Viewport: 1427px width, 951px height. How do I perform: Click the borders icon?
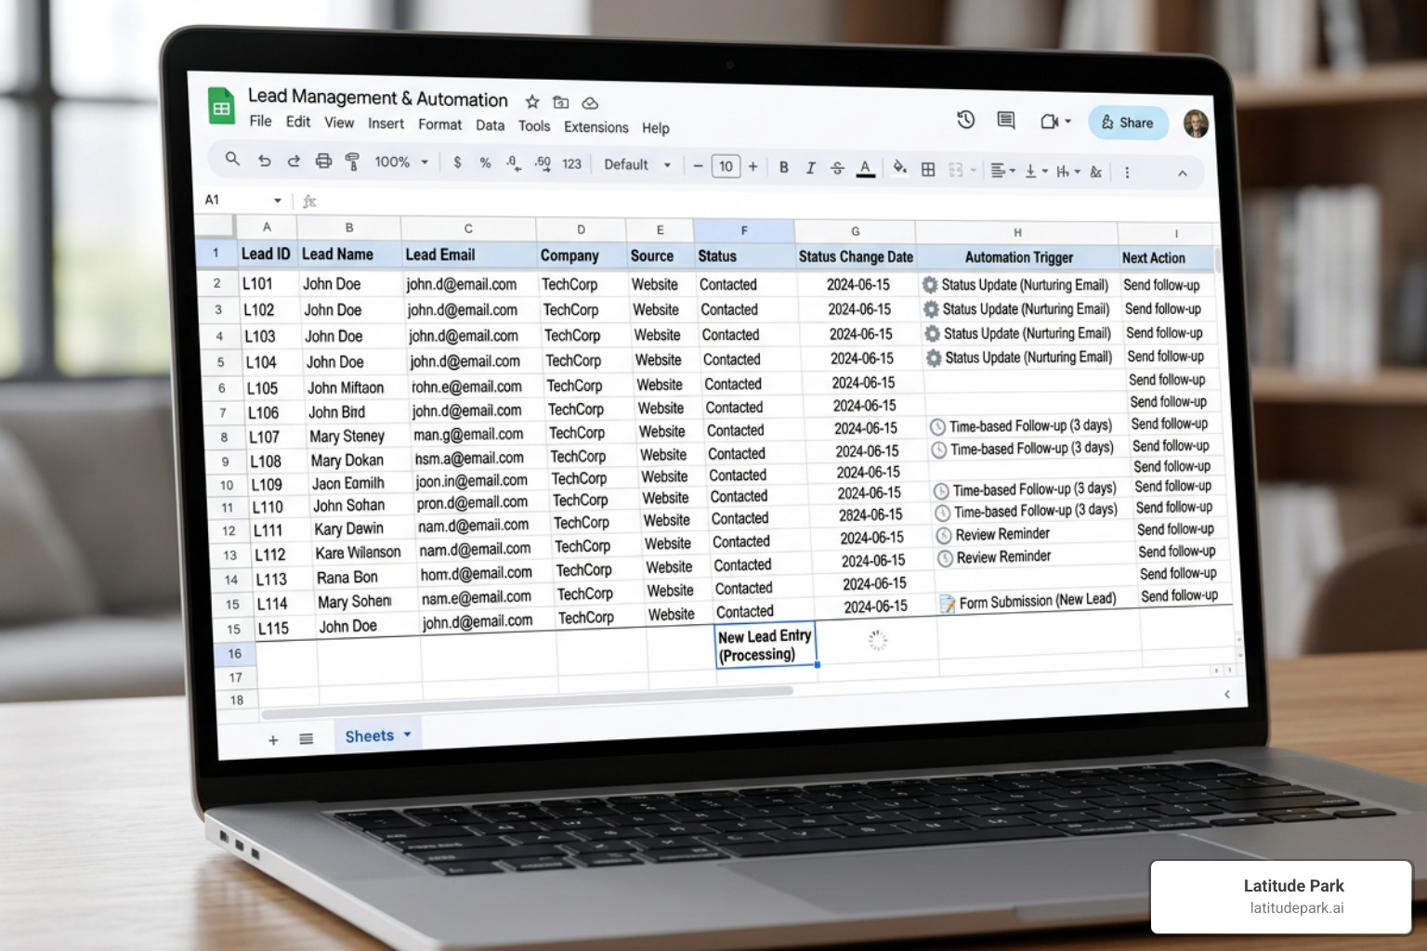[x=928, y=169]
